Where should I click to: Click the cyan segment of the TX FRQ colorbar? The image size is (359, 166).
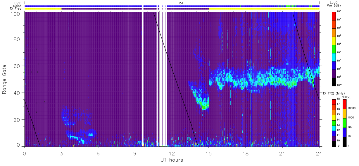click(334, 128)
